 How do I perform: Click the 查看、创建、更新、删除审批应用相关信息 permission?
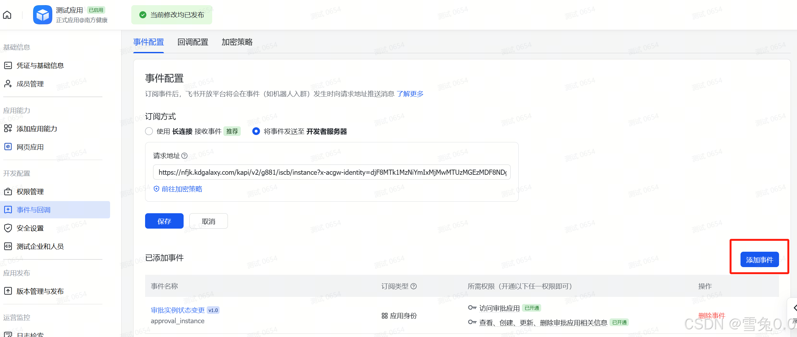[543, 323]
